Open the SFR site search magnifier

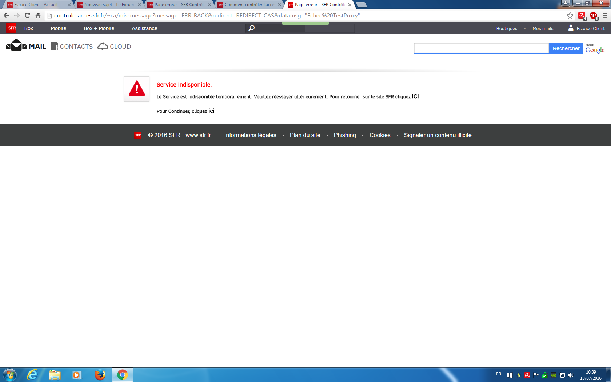(x=251, y=28)
